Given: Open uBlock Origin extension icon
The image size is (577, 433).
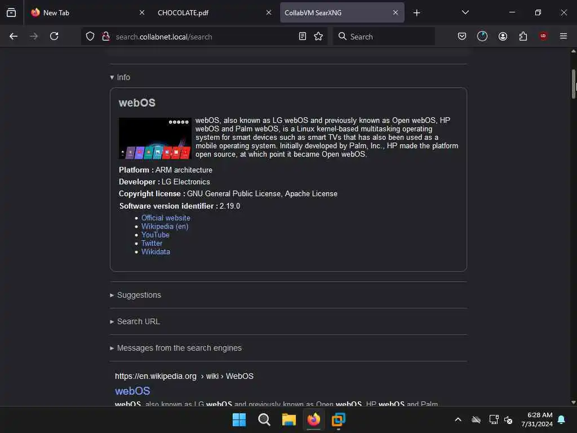Looking at the screenshot, I should [x=543, y=36].
